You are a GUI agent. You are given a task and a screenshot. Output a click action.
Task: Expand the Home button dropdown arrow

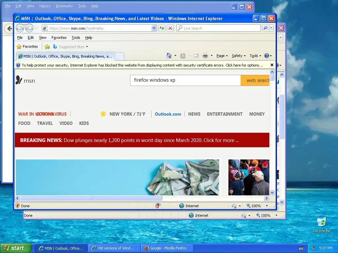click(x=175, y=56)
